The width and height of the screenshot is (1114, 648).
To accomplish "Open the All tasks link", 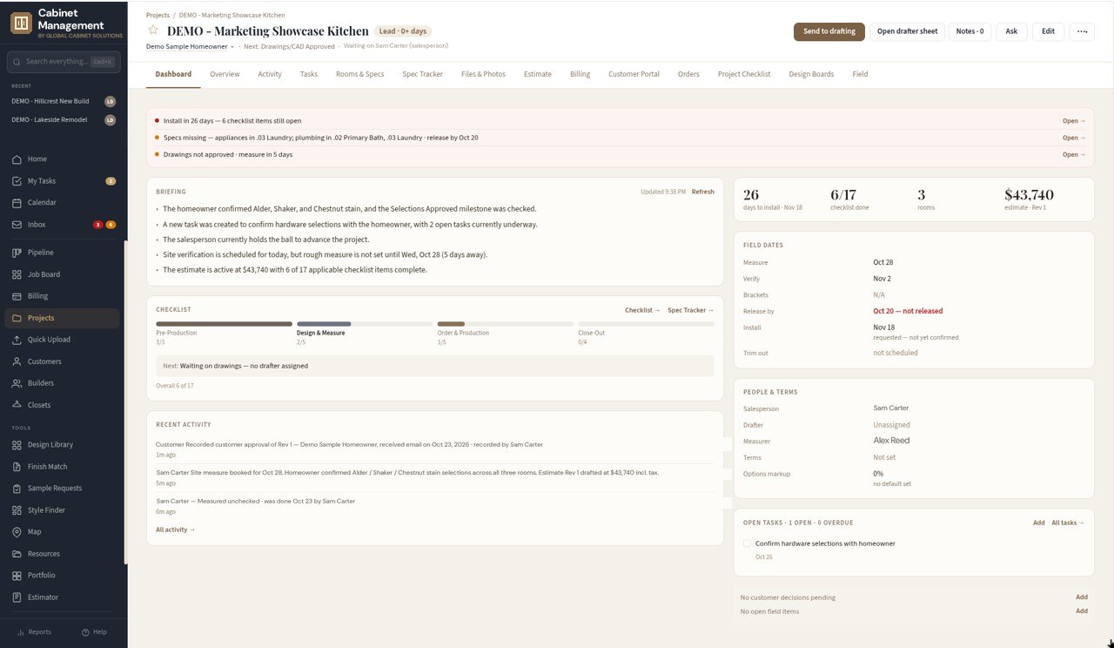I will pos(1068,523).
